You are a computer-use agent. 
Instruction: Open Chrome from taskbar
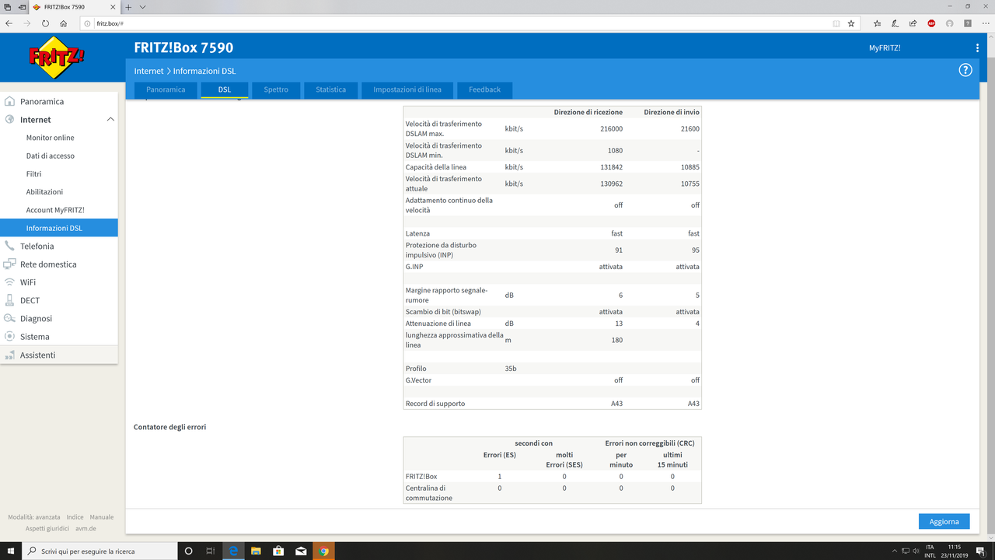[x=323, y=551]
